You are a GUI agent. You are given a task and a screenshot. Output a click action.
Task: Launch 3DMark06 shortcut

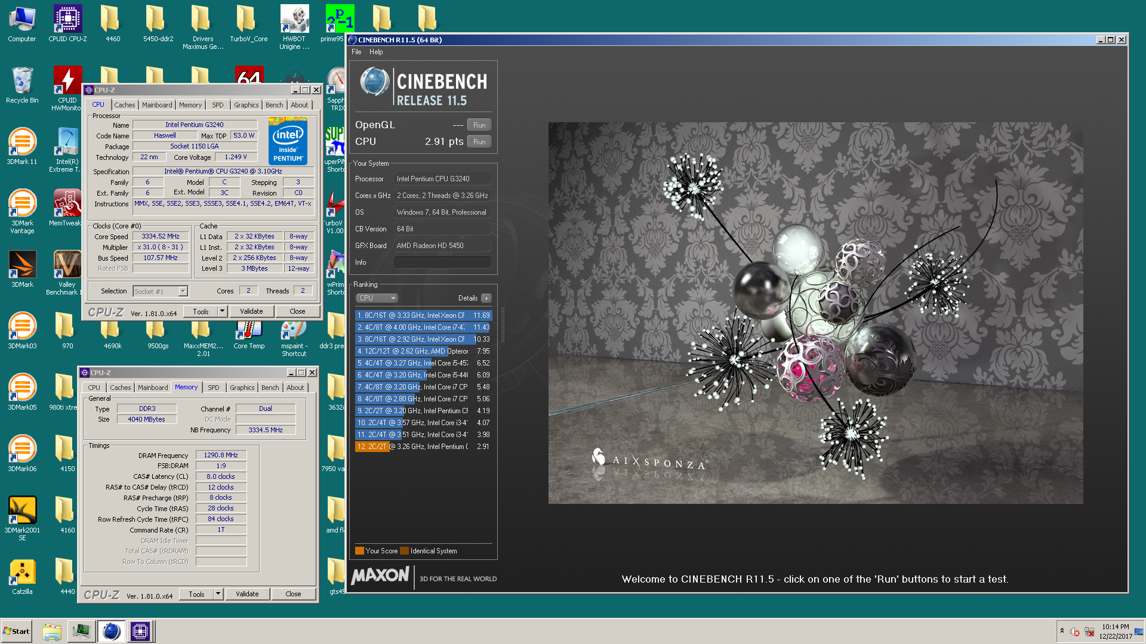click(x=22, y=454)
